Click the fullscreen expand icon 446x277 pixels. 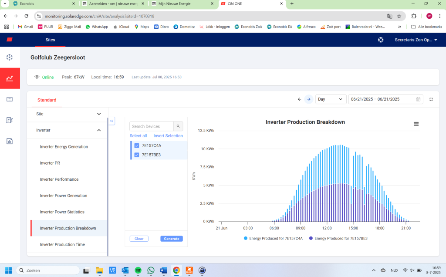pos(431,99)
